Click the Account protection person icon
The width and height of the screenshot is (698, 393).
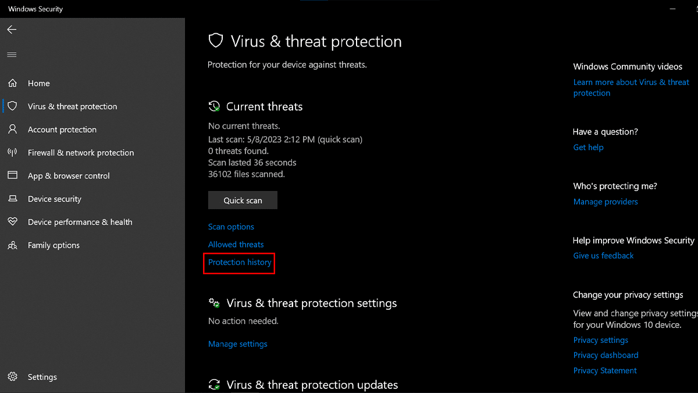[12, 129]
